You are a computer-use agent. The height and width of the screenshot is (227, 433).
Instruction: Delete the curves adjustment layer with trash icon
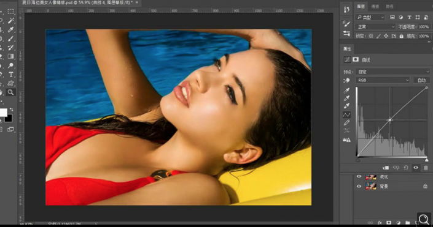(426, 168)
